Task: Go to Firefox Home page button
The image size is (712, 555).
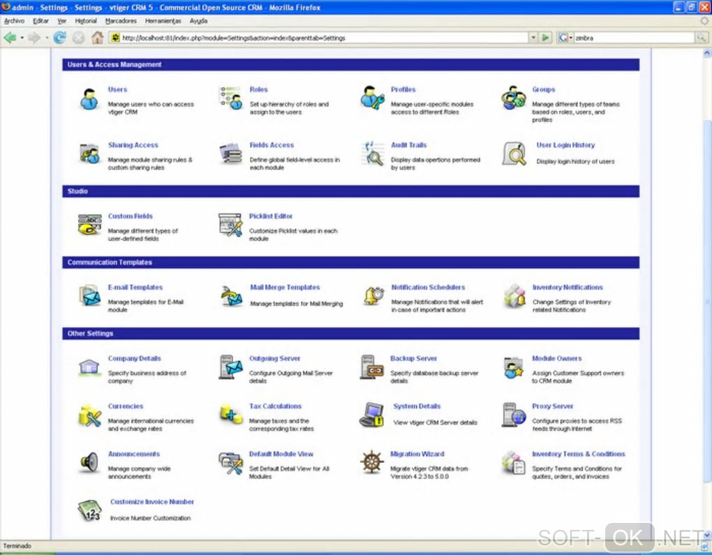Action: 97,38
